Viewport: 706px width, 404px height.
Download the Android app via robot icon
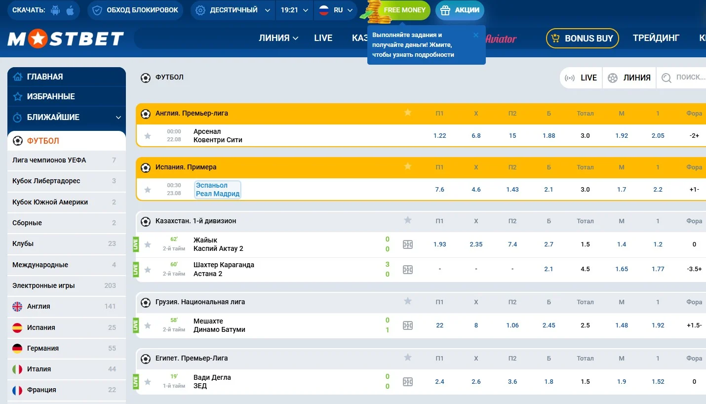55,10
